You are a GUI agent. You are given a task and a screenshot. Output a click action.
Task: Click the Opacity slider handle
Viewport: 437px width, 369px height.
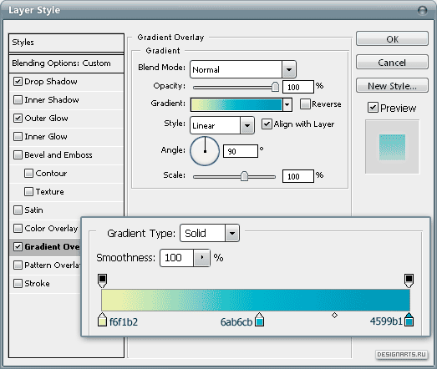(x=275, y=87)
